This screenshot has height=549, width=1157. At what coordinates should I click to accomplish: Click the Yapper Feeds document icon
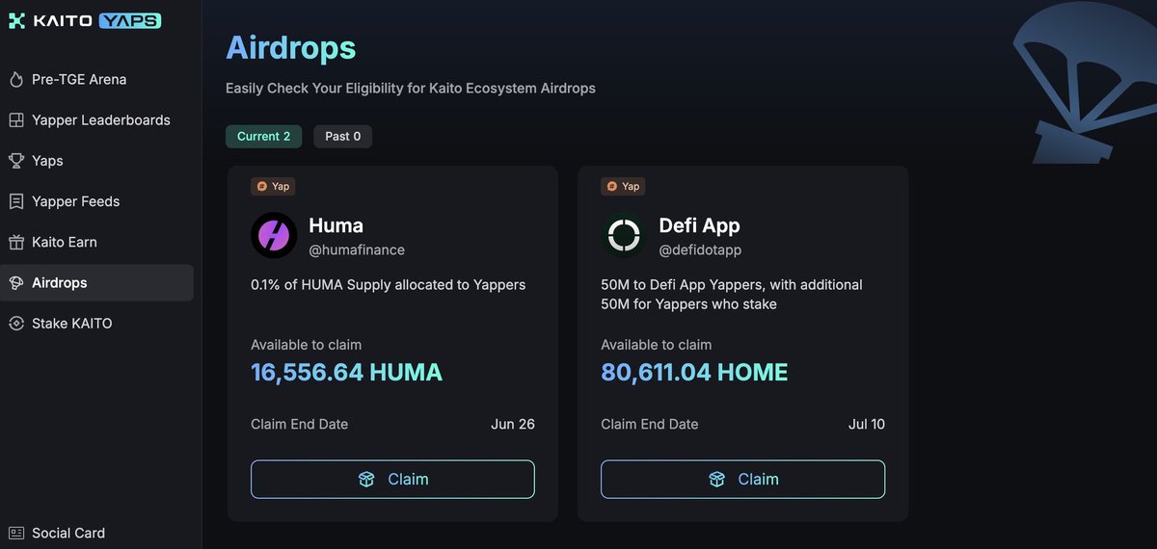16,201
